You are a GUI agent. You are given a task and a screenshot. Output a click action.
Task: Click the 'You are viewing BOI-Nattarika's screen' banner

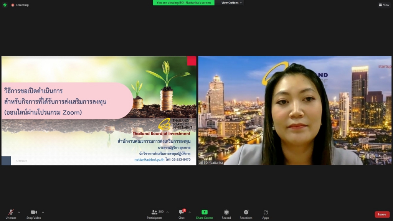pos(183,3)
